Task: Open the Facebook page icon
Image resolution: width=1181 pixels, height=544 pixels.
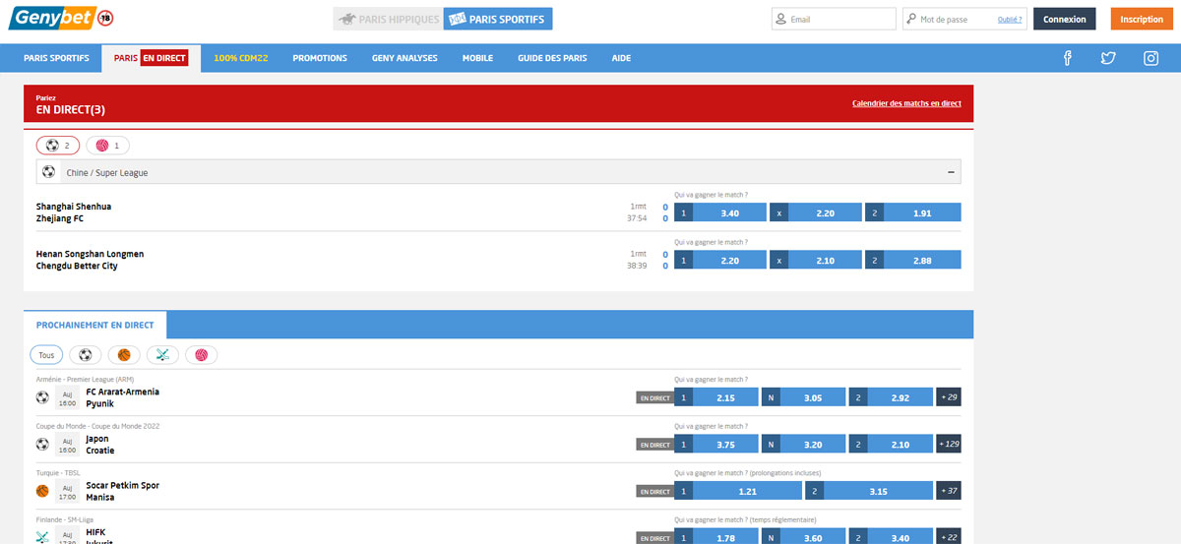Action: pyautogui.click(x=1068, y=58)
